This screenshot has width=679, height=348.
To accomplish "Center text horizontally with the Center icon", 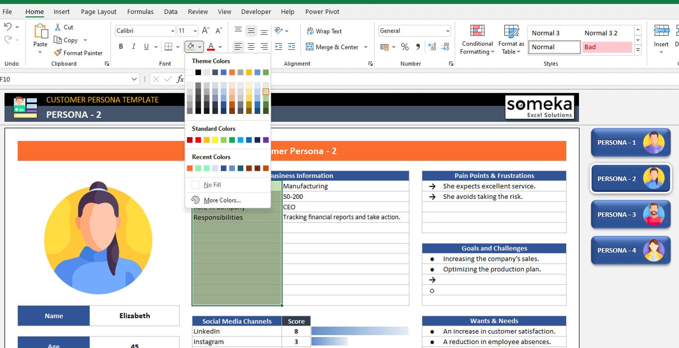I will click(251, 46).
